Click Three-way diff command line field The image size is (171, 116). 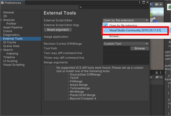point(126,58)
